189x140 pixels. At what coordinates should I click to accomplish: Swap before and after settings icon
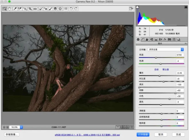pyautogui.click(x=123, y=127)
